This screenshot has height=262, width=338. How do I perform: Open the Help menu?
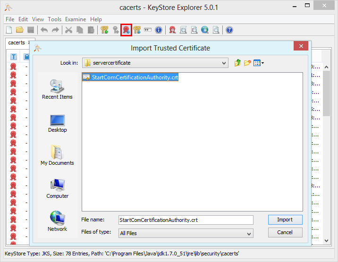(96, 19)
